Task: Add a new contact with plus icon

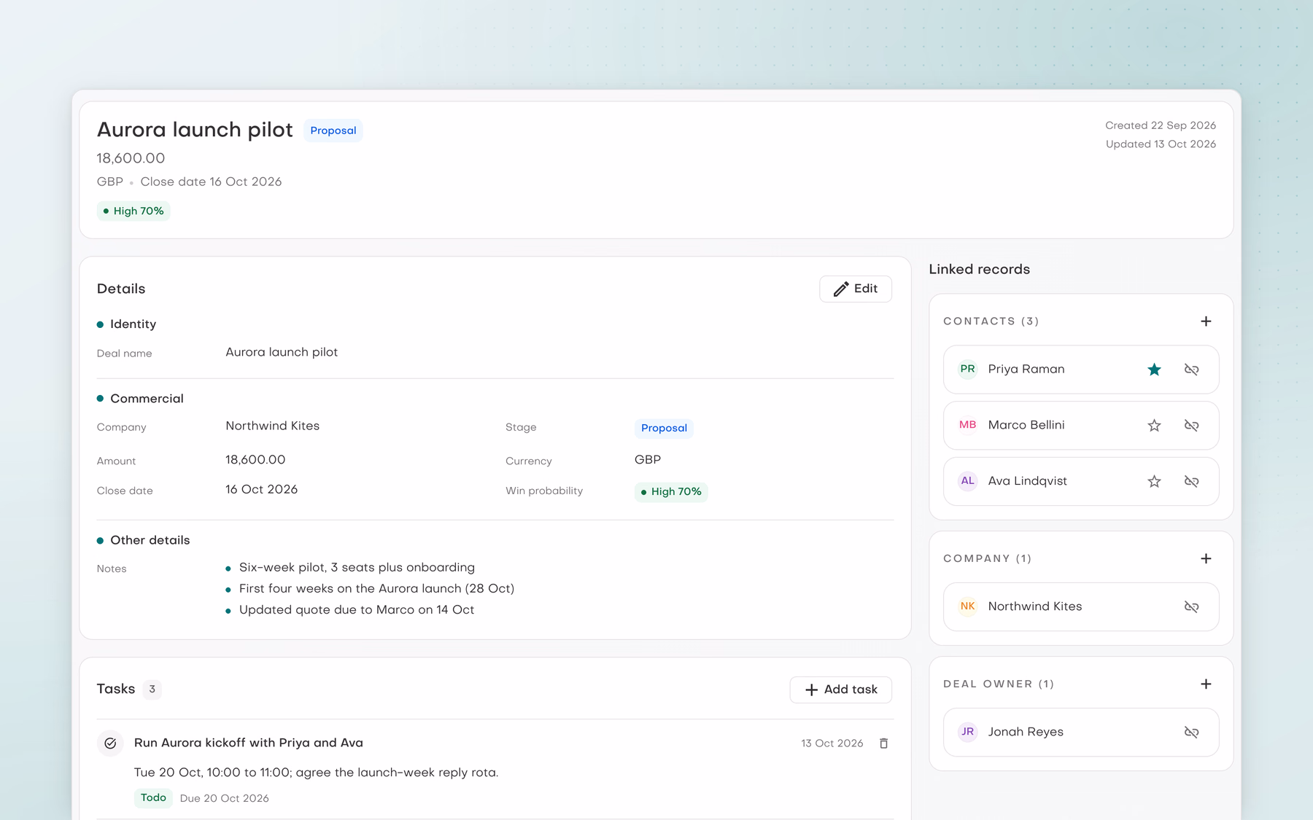Action: point(1206,321)
